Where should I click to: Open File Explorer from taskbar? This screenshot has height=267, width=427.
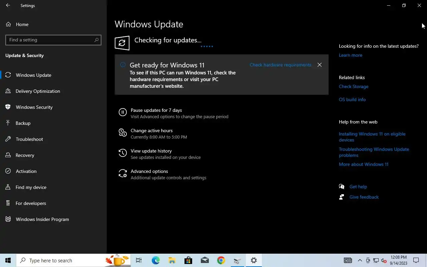pyautogui.click(x=172, y=260)
